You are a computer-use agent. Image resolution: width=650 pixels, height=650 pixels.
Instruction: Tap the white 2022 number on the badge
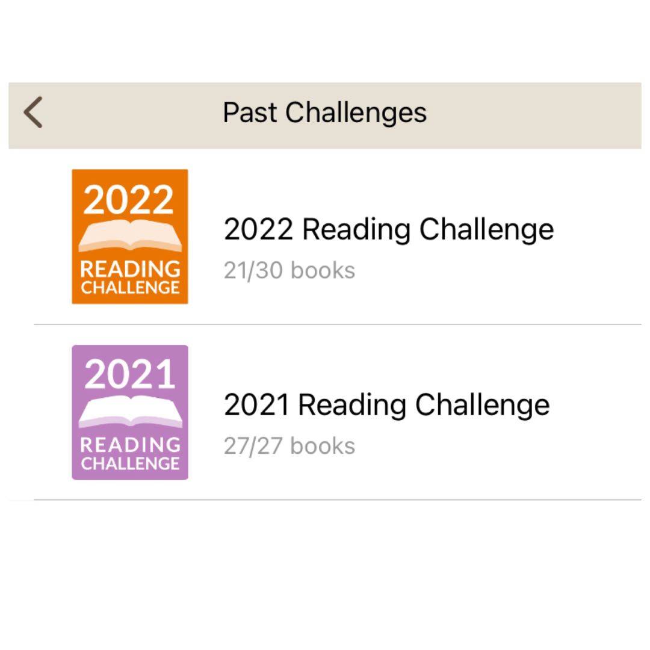pos(129,200)
